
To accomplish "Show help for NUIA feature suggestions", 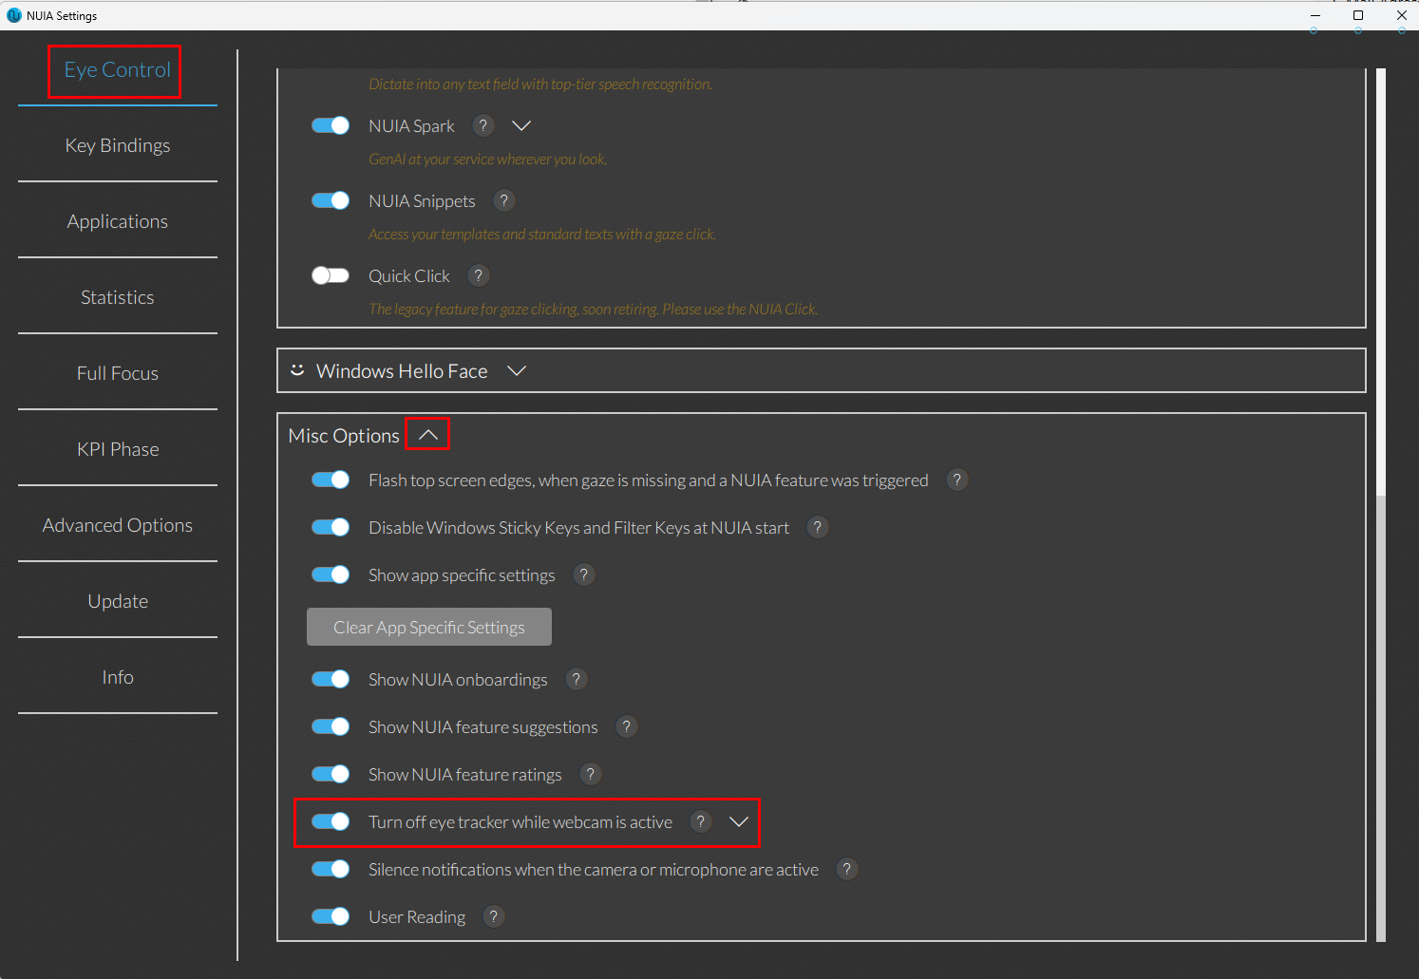I will point(626,726).
